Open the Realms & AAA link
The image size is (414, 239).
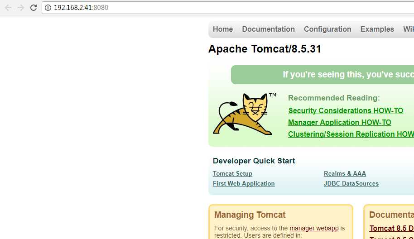click(x=345, y=173)
